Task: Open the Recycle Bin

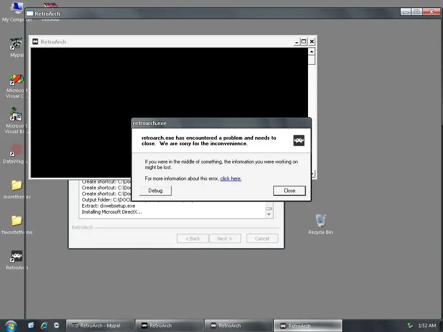Action: pos(321,224)
